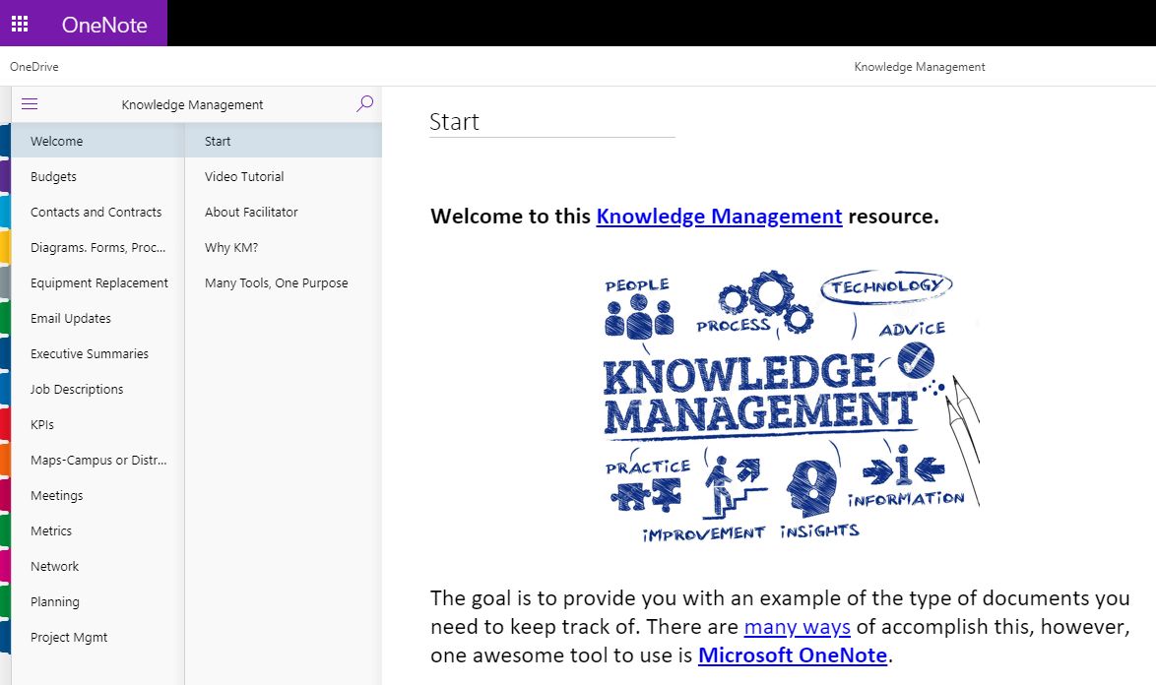Open the Planning section
The image size is (1156, 685).
pyautogui.click(x=97, y=601)
